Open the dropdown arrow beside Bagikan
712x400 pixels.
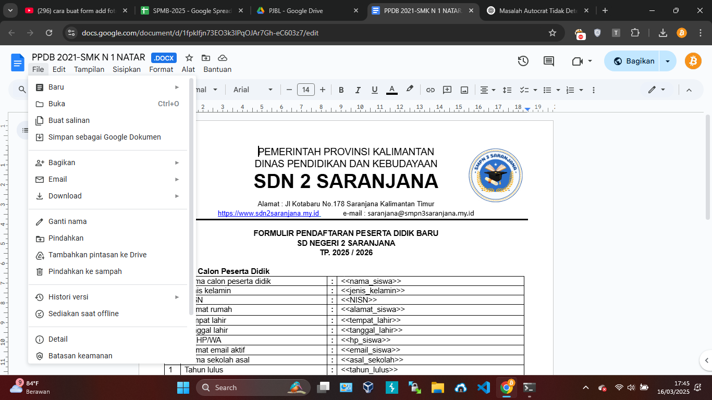pos(668,61)
